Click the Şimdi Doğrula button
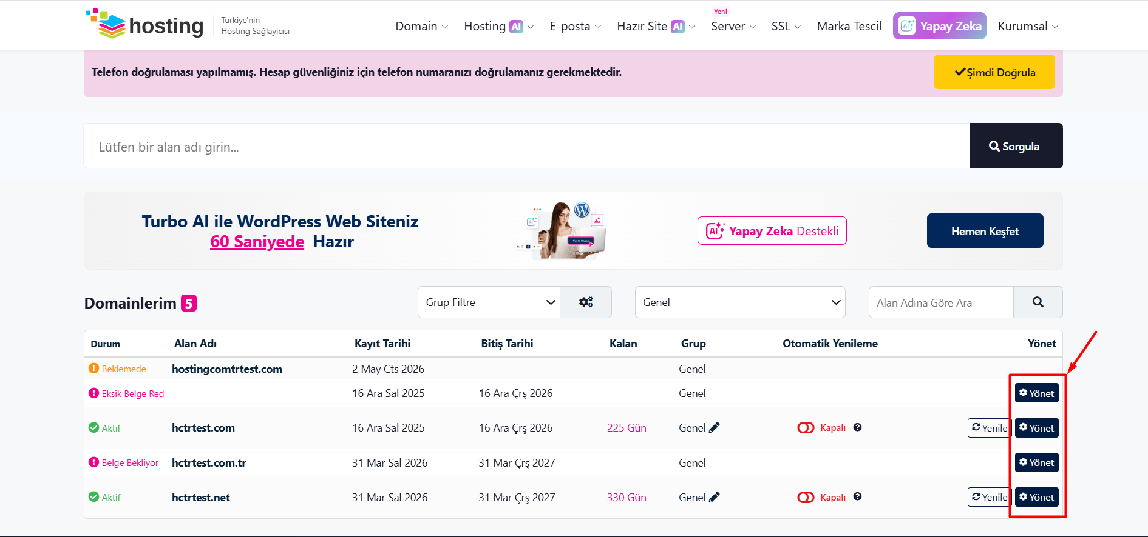This screenshot has width=1148, height=537. tap(994, 72)
